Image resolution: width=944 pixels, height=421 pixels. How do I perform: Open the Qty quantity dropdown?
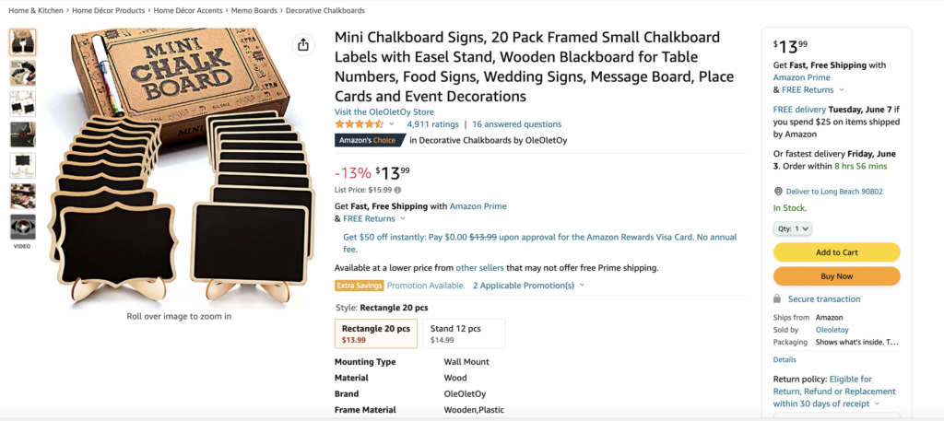pyautogui.click(x=792, y=228)
